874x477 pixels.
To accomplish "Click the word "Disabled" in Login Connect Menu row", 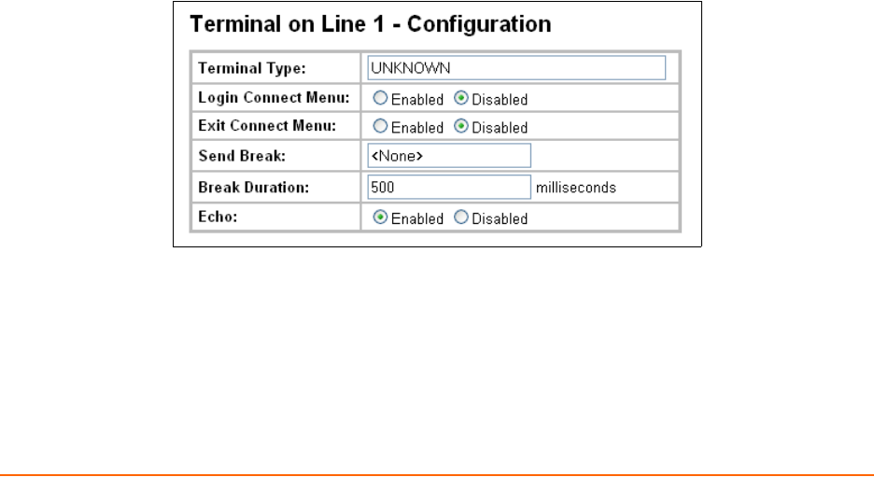I will (x=500, y=99).
